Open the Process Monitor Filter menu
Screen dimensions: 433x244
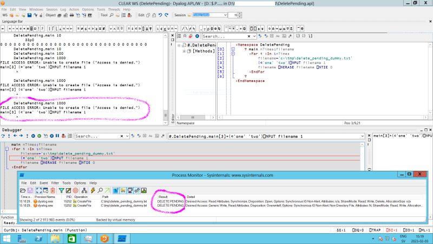(x=55, y=183)
